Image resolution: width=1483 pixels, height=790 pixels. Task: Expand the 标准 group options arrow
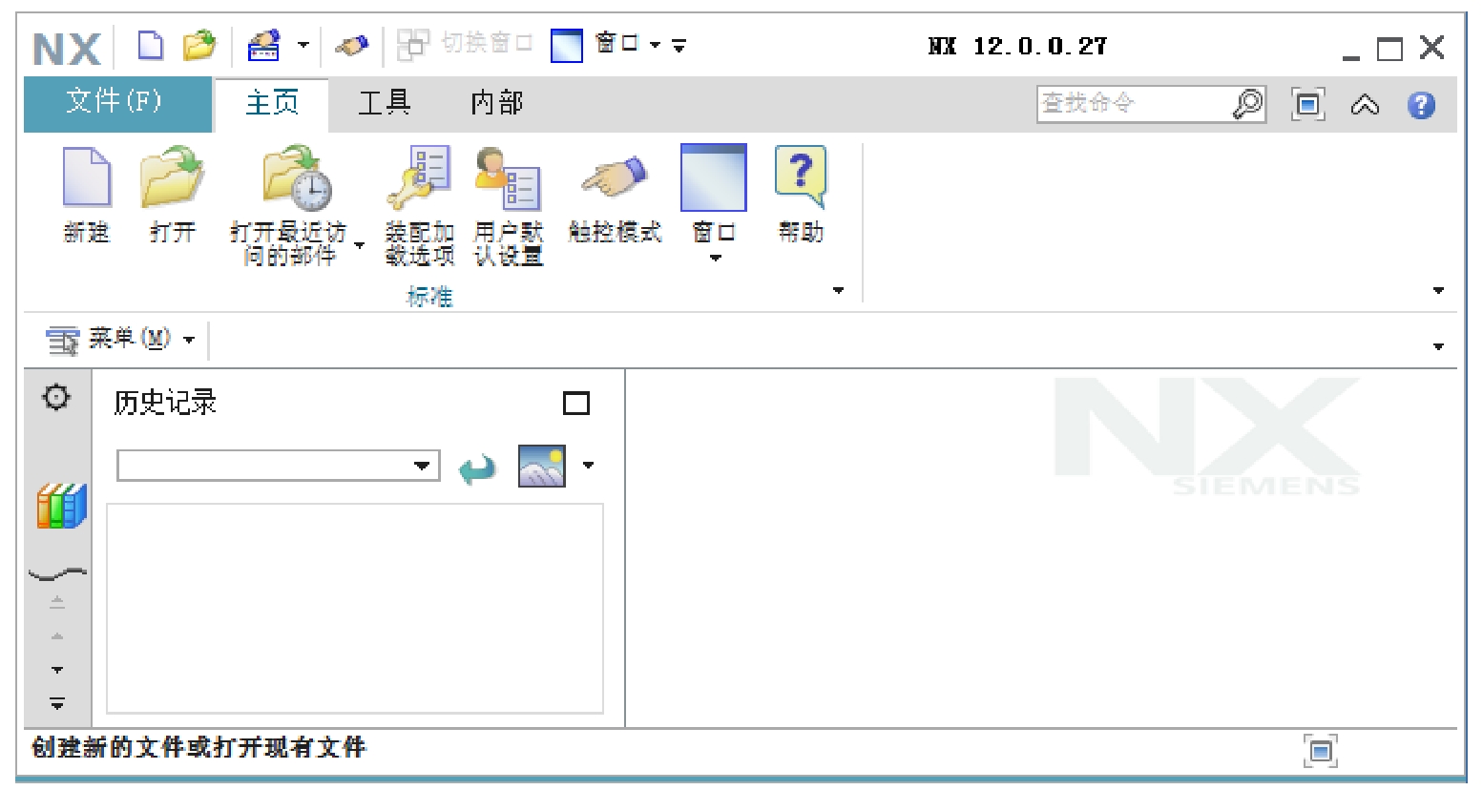pos(839,290)
